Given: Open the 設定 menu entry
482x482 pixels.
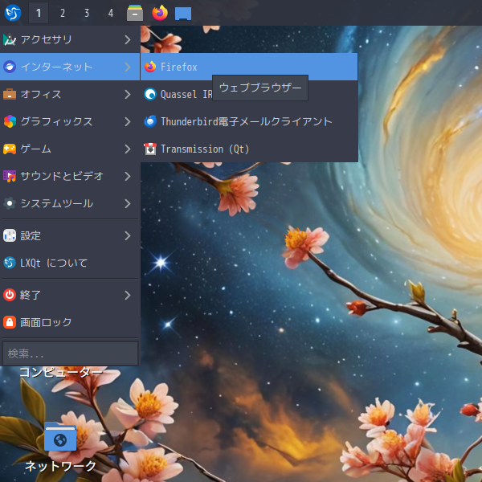Looking at the screenshot, I should click(70, 235).
